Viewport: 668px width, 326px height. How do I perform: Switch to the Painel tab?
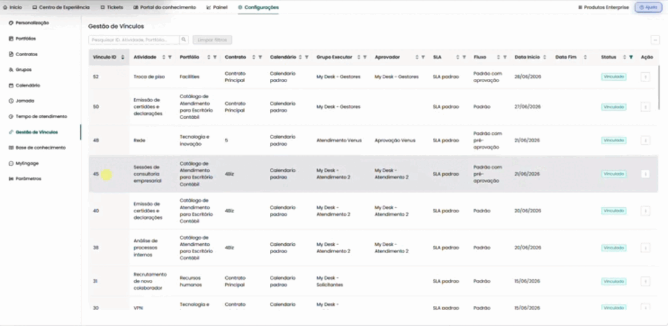tap(217, 7)
